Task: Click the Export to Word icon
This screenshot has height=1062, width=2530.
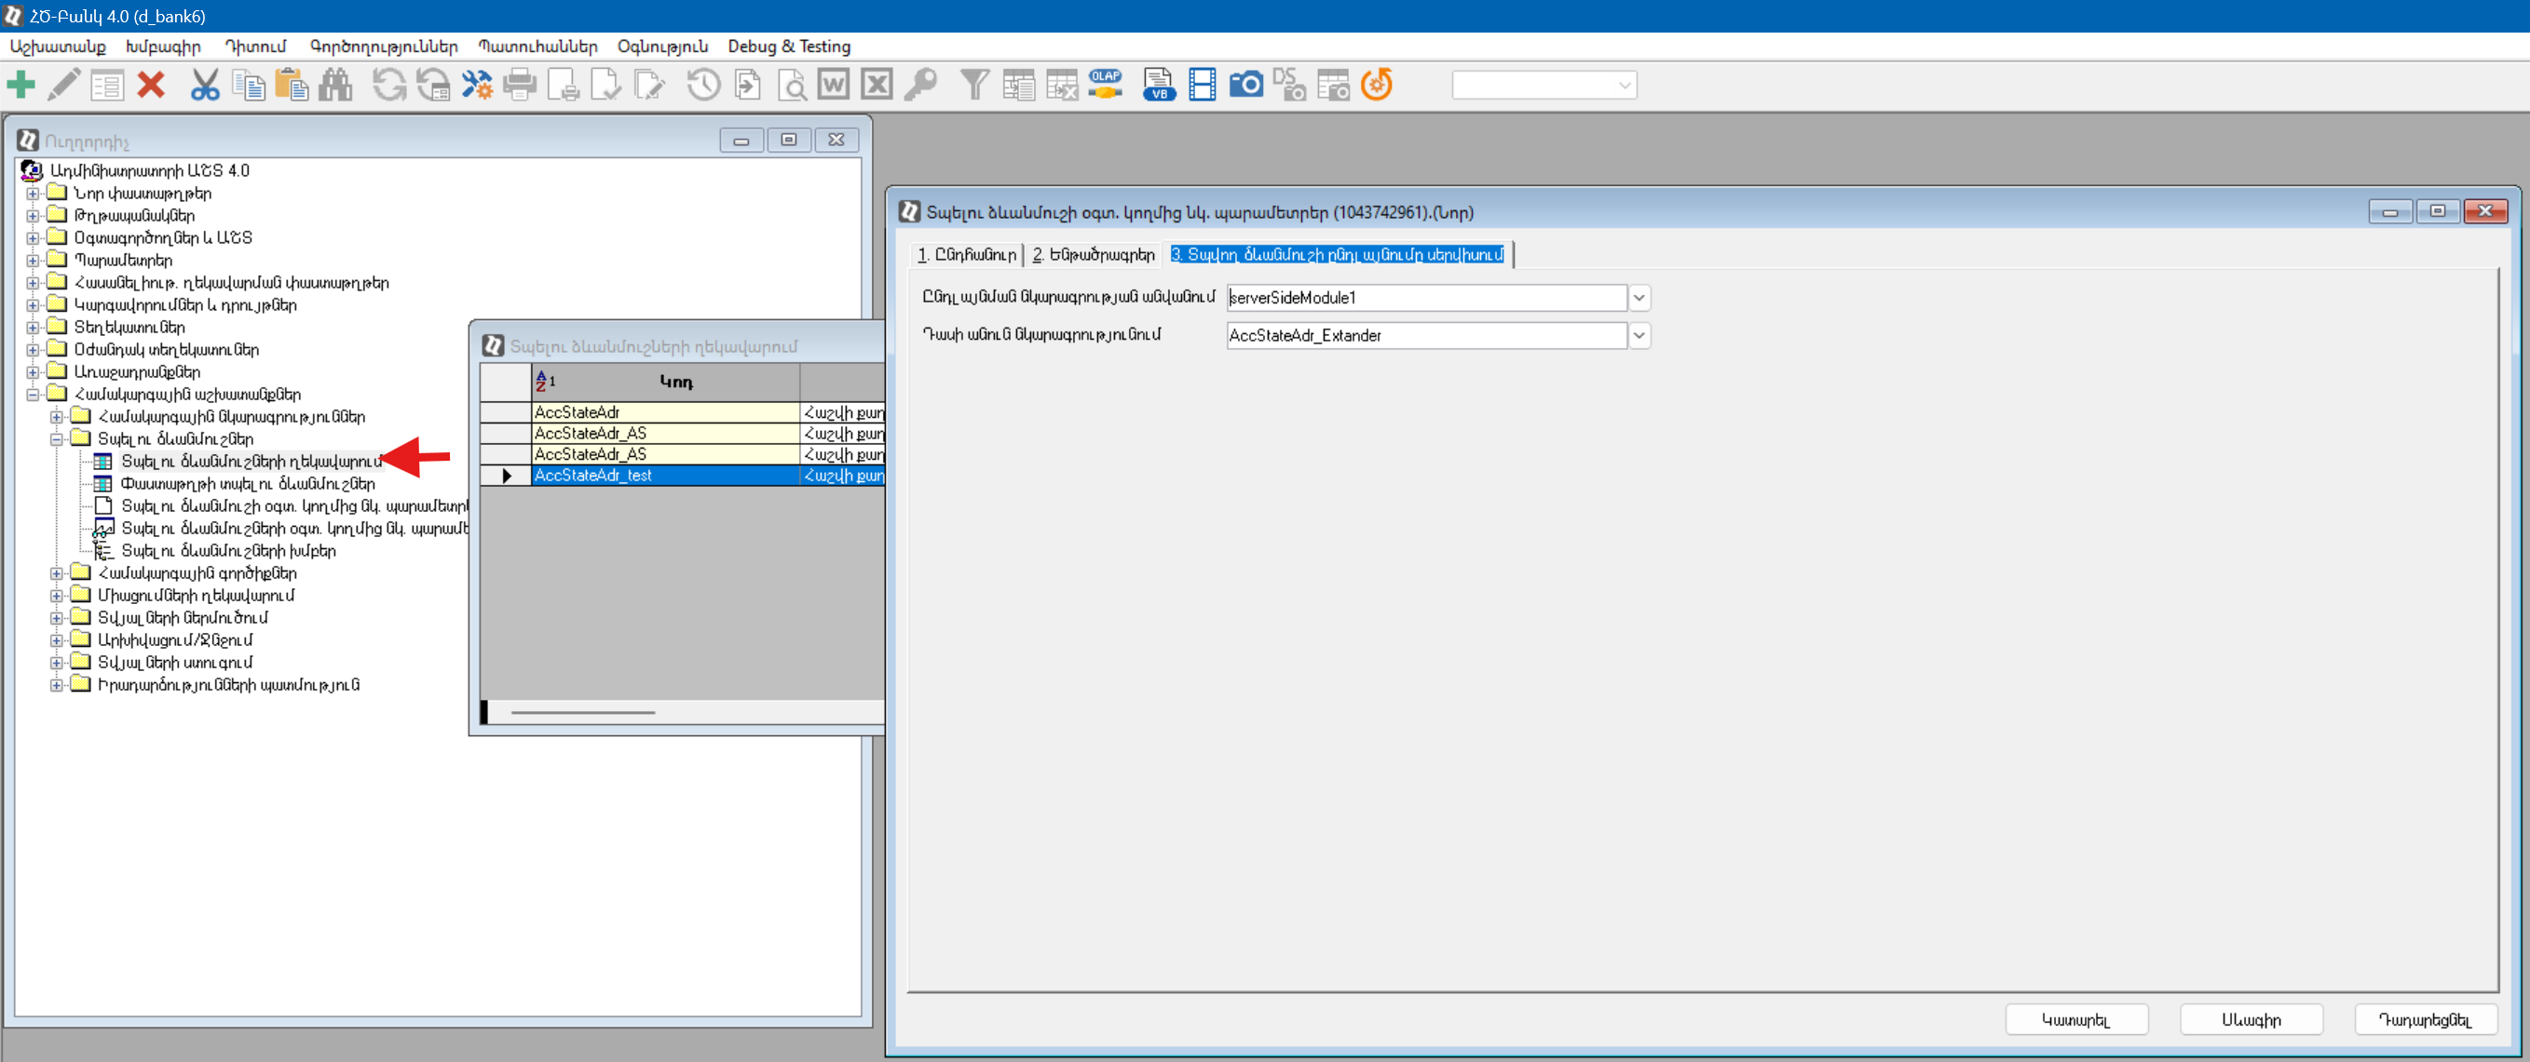Action: click(833, 86)
